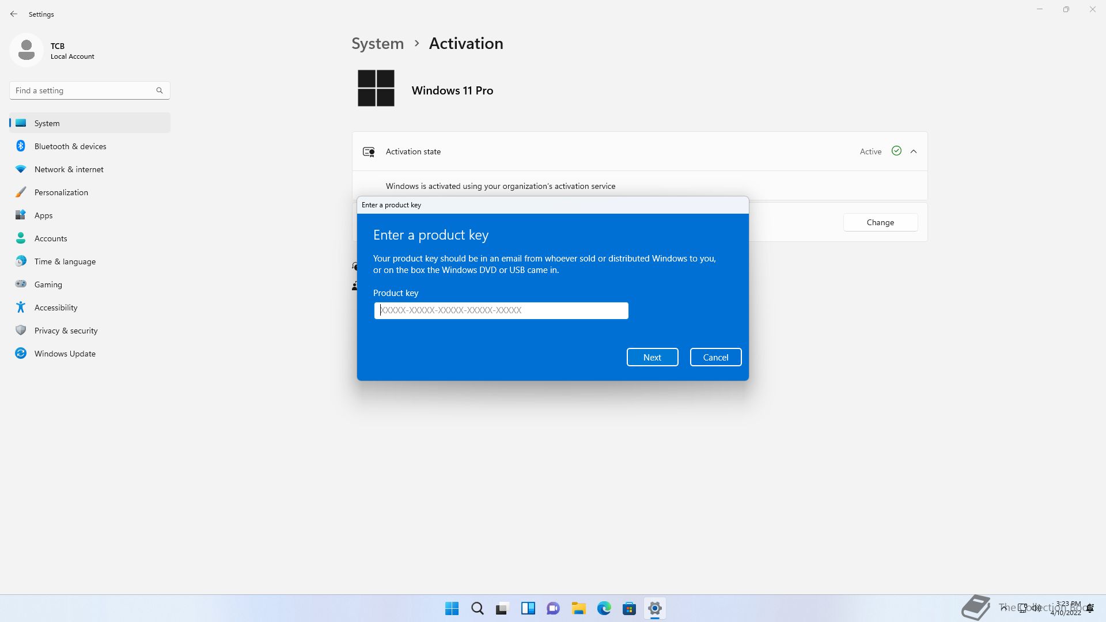Image resolution: width=1106 pixels, height=622 pixels.
Task: Open Privacy & security settings
Action: tap(90, 331)
